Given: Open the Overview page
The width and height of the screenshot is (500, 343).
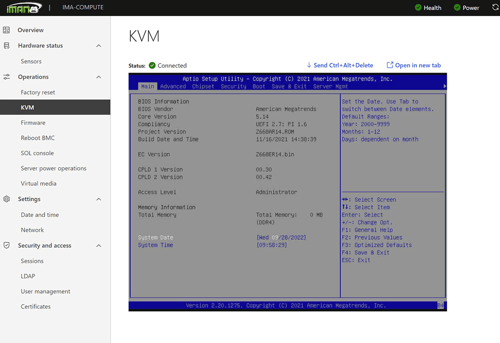Looking at the screenshot, I should coord(31,30).
